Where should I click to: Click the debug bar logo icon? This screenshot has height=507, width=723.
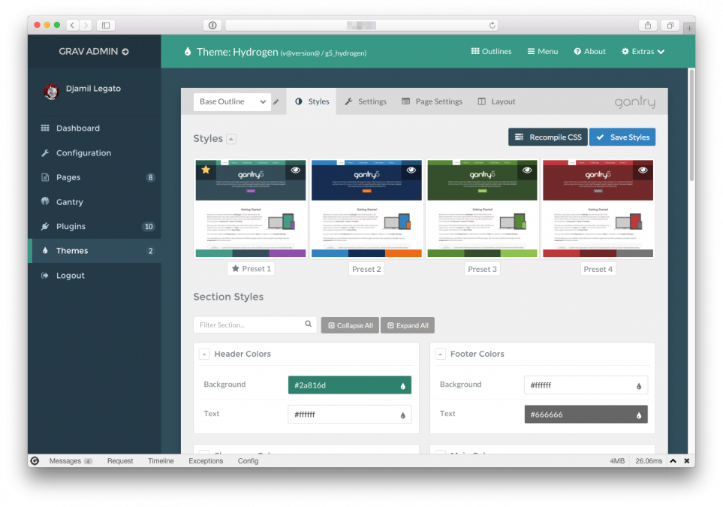pyautogui.click(x=35, y=460)
